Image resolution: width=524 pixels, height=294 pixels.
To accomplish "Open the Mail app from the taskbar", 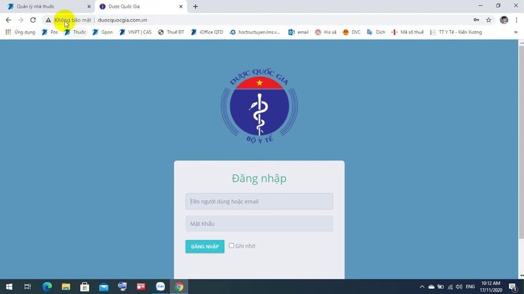I will coord(103,287).
